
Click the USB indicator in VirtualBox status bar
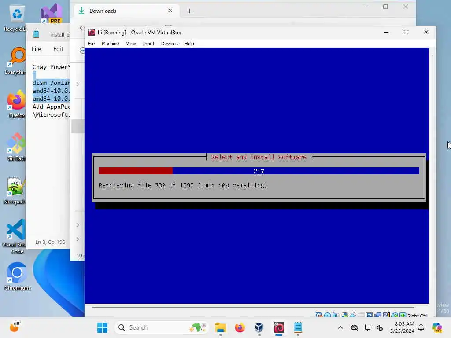click(353, 315)
